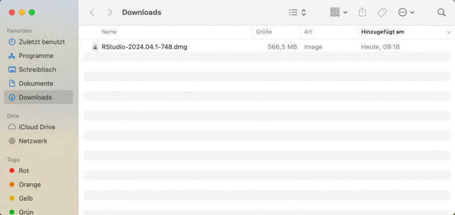Click the Heute, 09:18 date value
The image size is (455, 215).
click(x=380, y=47)
